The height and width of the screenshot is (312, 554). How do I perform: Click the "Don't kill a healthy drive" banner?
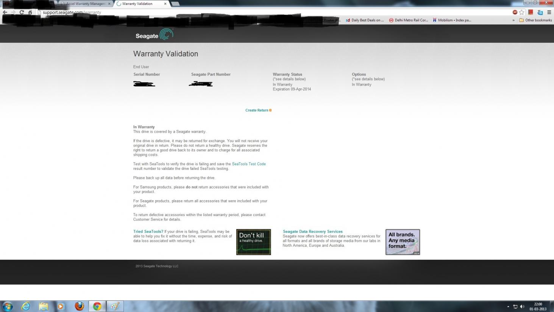[x=253, y=242]
